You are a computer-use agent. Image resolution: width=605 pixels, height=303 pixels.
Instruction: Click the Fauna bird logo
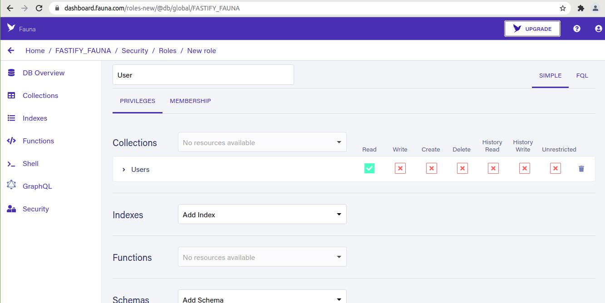coord(11,28)
